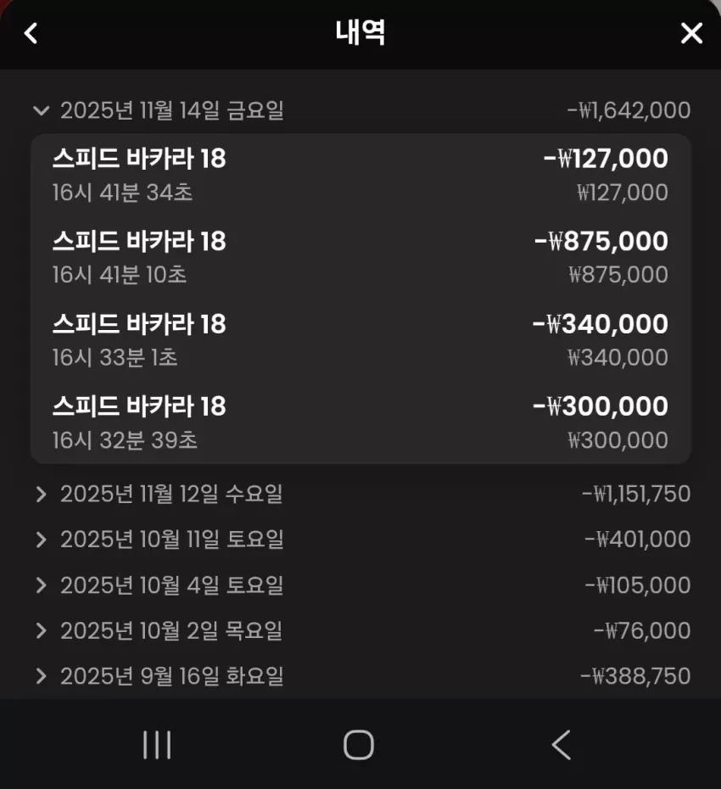Image resolution: width=721 pixels, height=789 pixels.
Task: Select the 내역 title header
Action: 360,32
